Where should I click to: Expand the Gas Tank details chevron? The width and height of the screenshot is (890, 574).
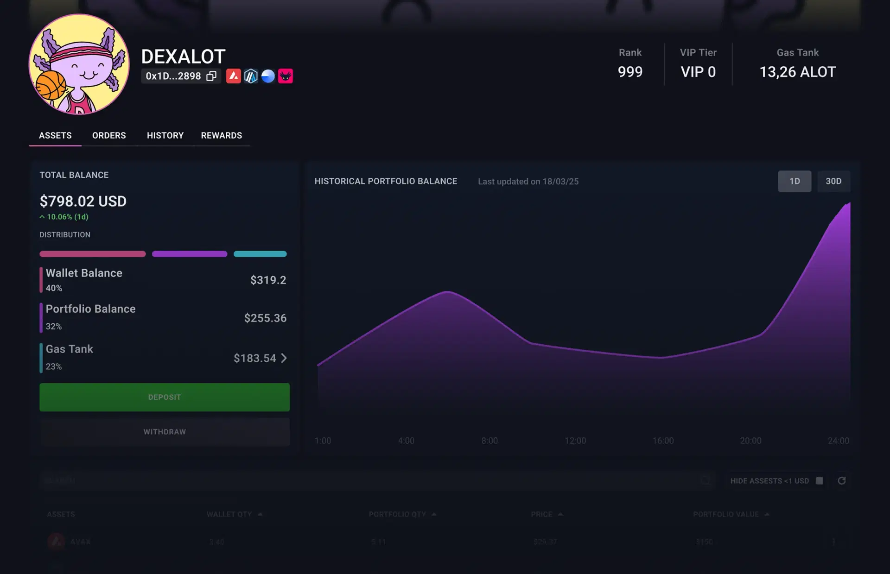pyautogui.click(x=284, y=358)
